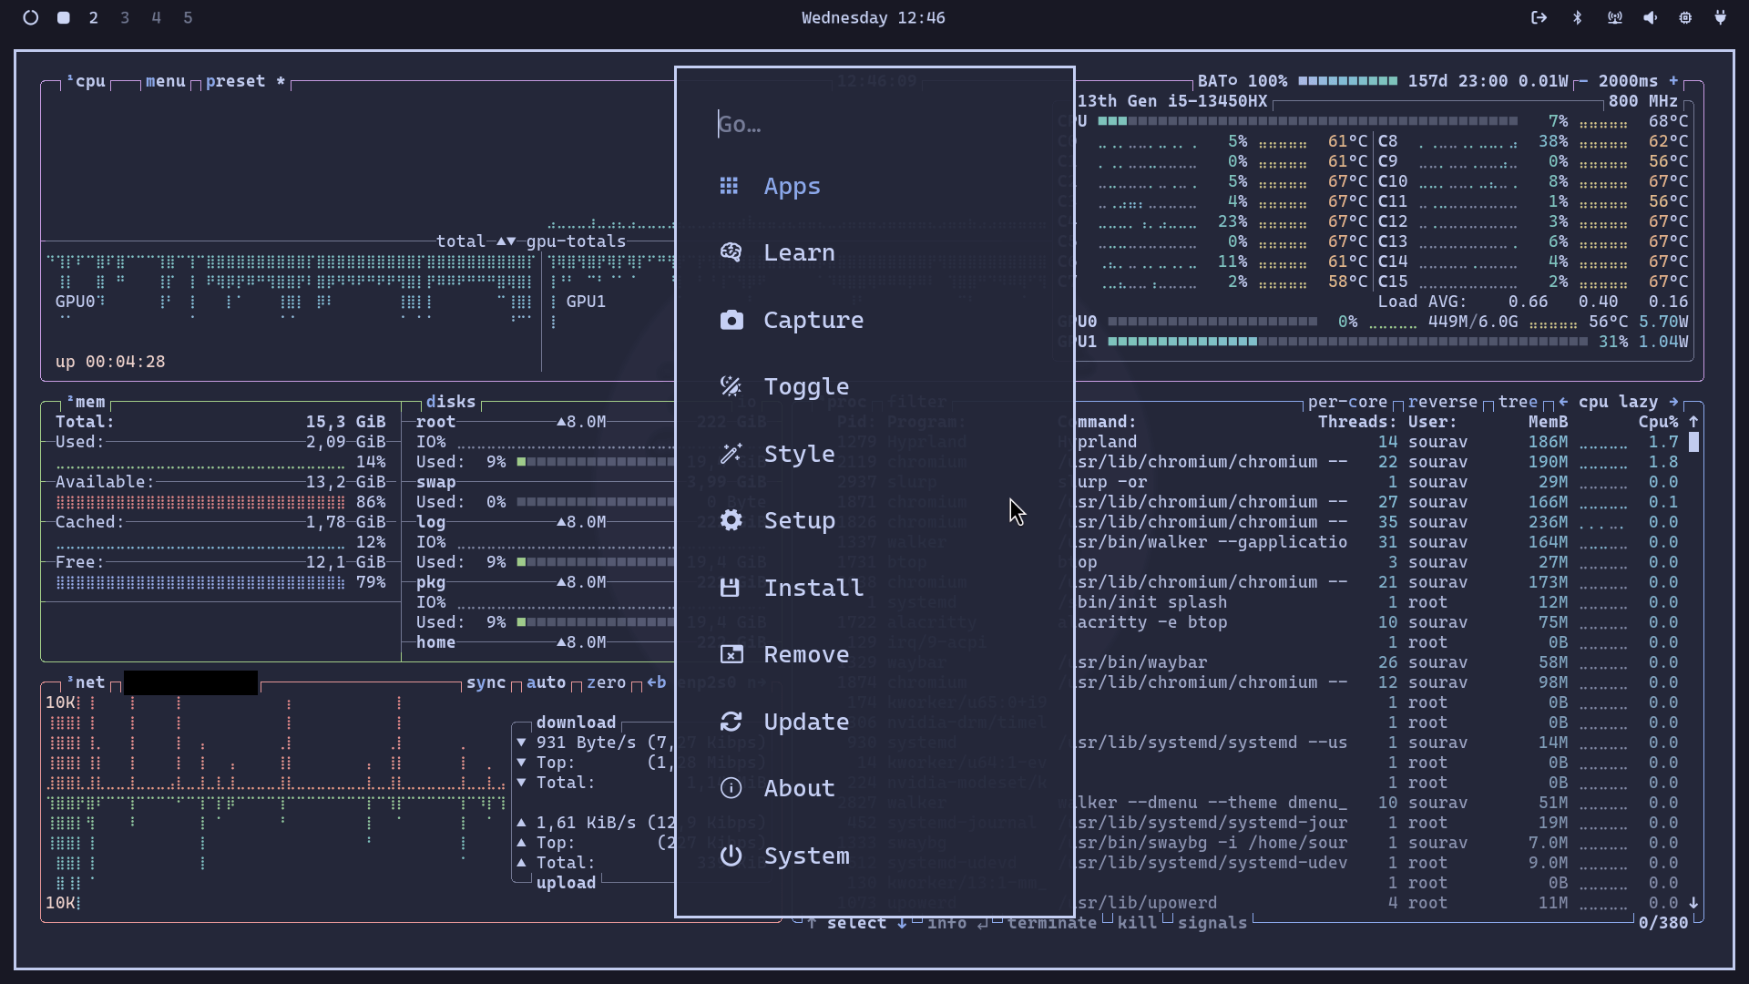This screenshot has width=1749, height=984.
Task: Click the Capture camera icon
Action: pyautogui.click(x=731, y=321)
